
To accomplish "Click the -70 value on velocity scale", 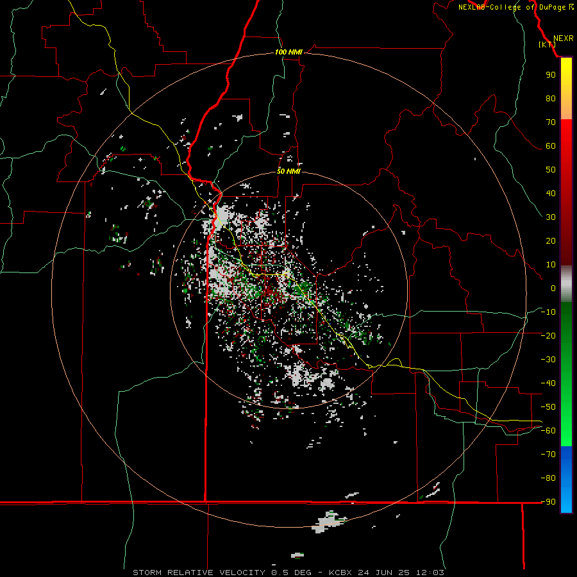I will pos(548,455).
